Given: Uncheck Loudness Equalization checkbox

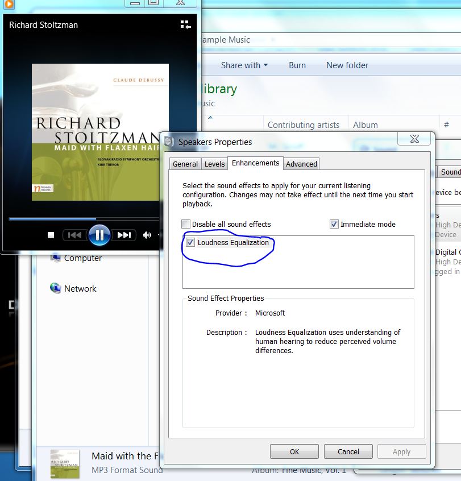Looking at the screenshot, I should tap(190, 243).
